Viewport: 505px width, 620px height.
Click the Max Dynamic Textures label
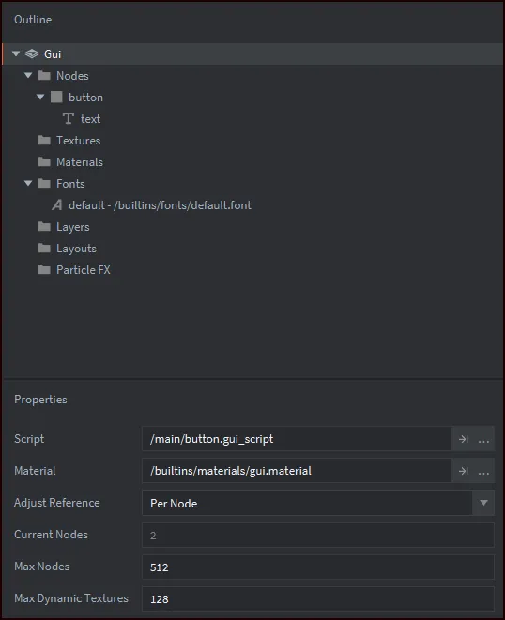click(70, 598)
